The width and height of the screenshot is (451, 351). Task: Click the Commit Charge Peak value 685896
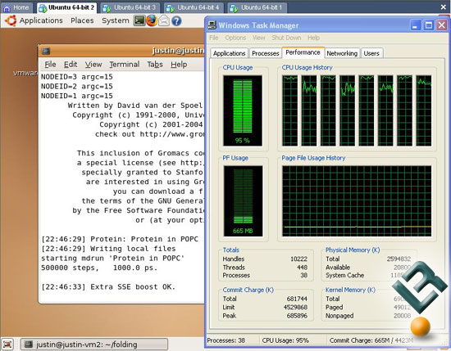coord(297,316)
